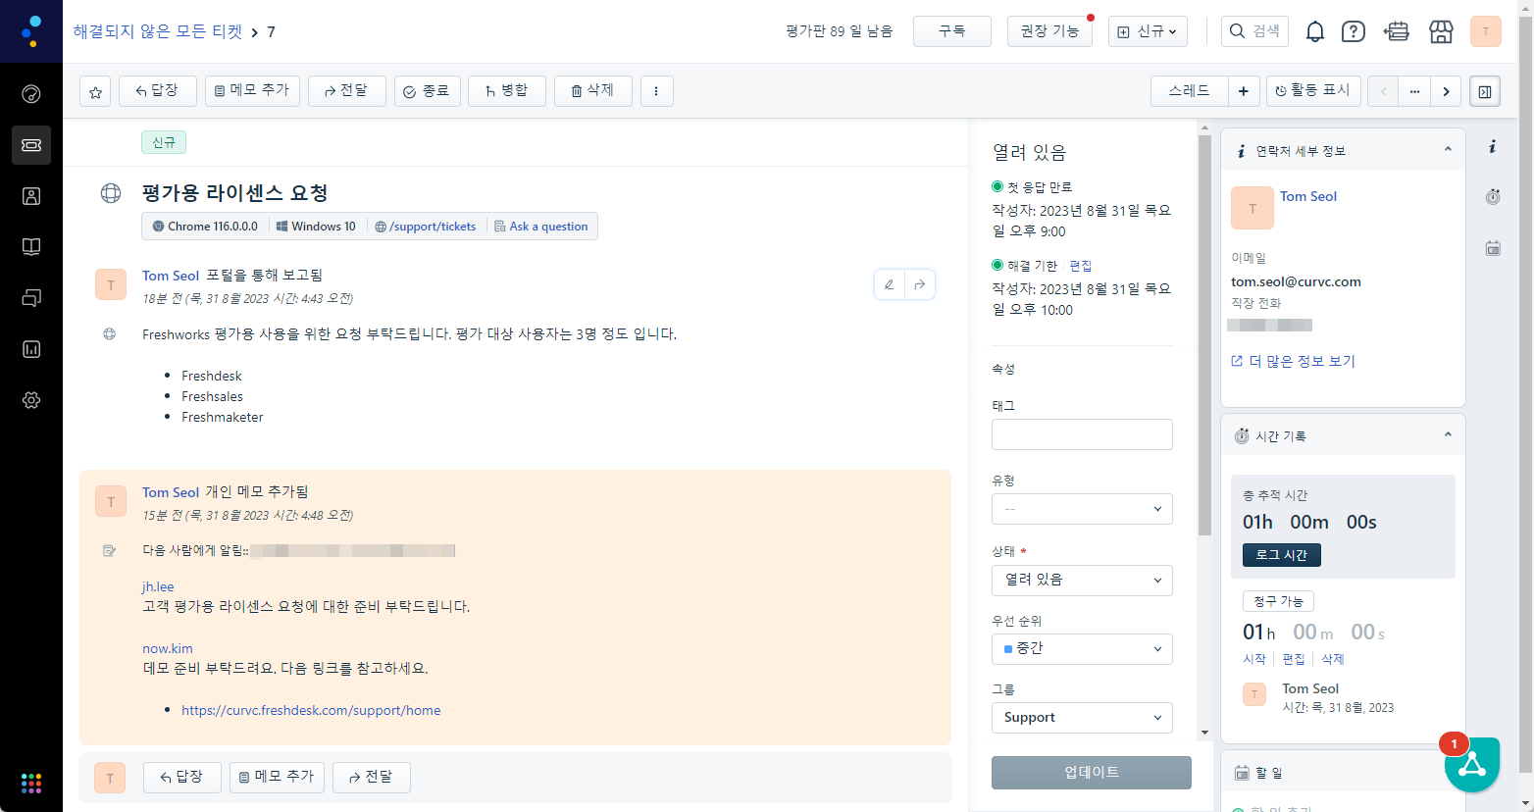The width and height of the screenshot is (1534, 812).
Task: Click the 태그 input field
Action: point(1082,434)
